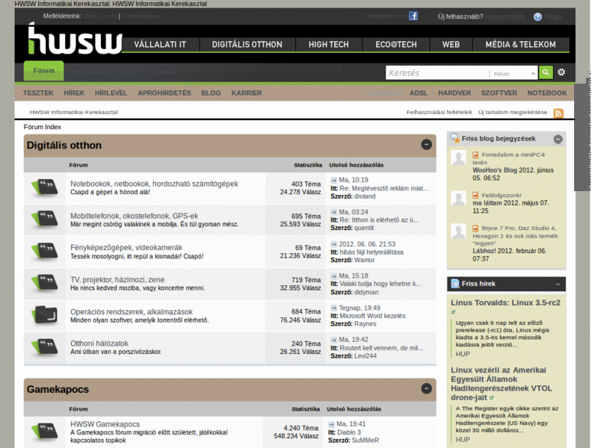Click in the Keresés search field
The width and height of the screenshot is (598, 448).
437,72
